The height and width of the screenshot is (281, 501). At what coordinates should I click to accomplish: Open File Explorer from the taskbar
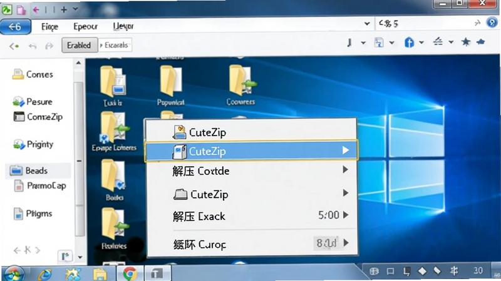[100, 274]
